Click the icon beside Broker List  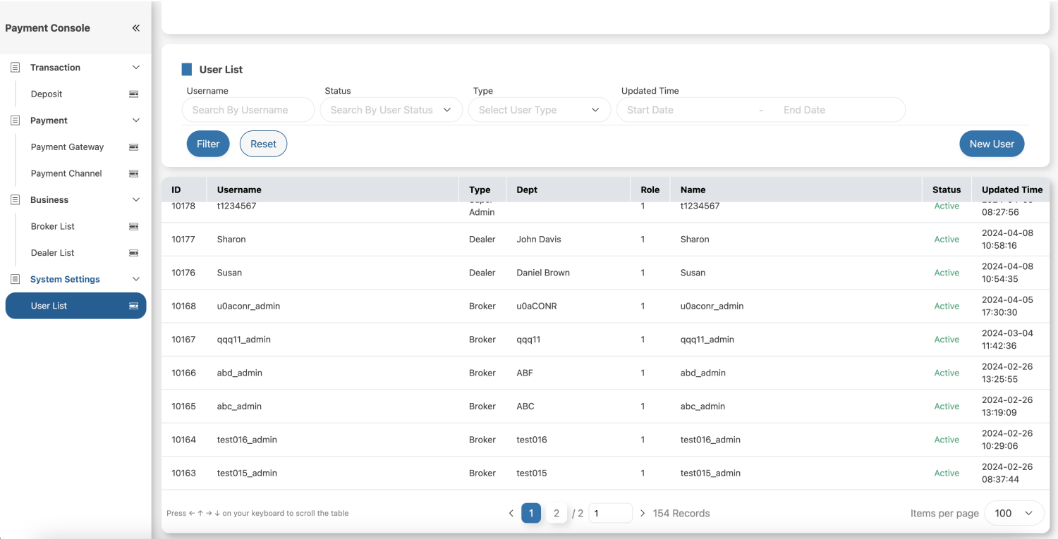[x=133, y=226]
